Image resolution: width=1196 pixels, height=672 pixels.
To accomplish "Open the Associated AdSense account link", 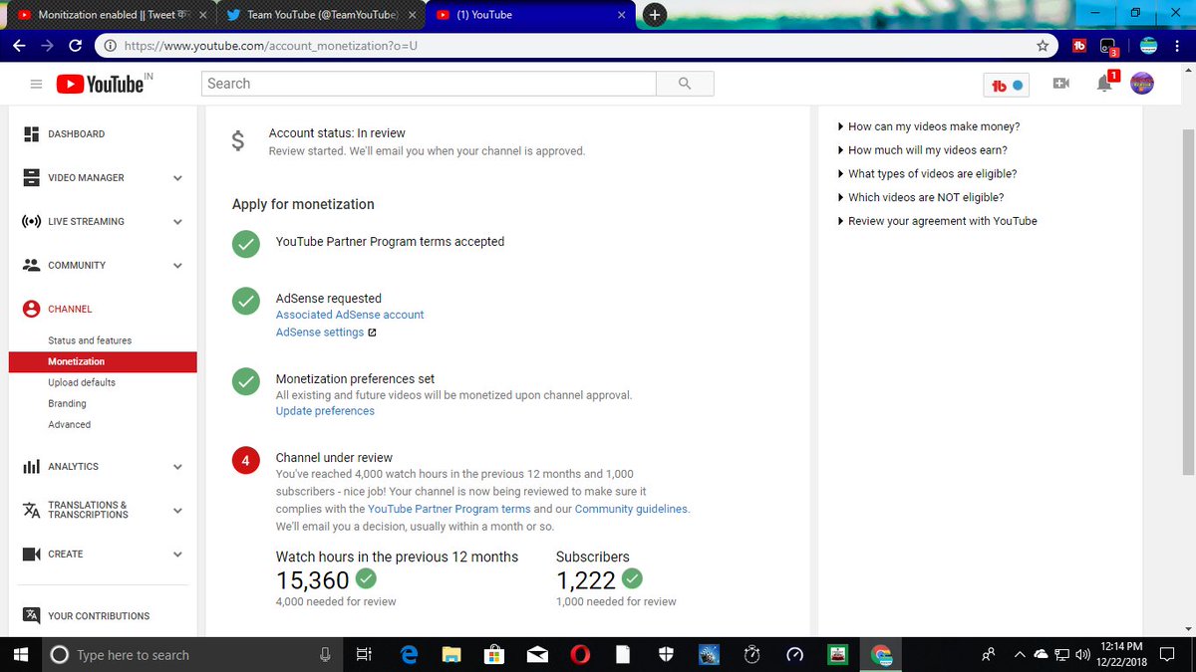I will click(x=350, y=315).
